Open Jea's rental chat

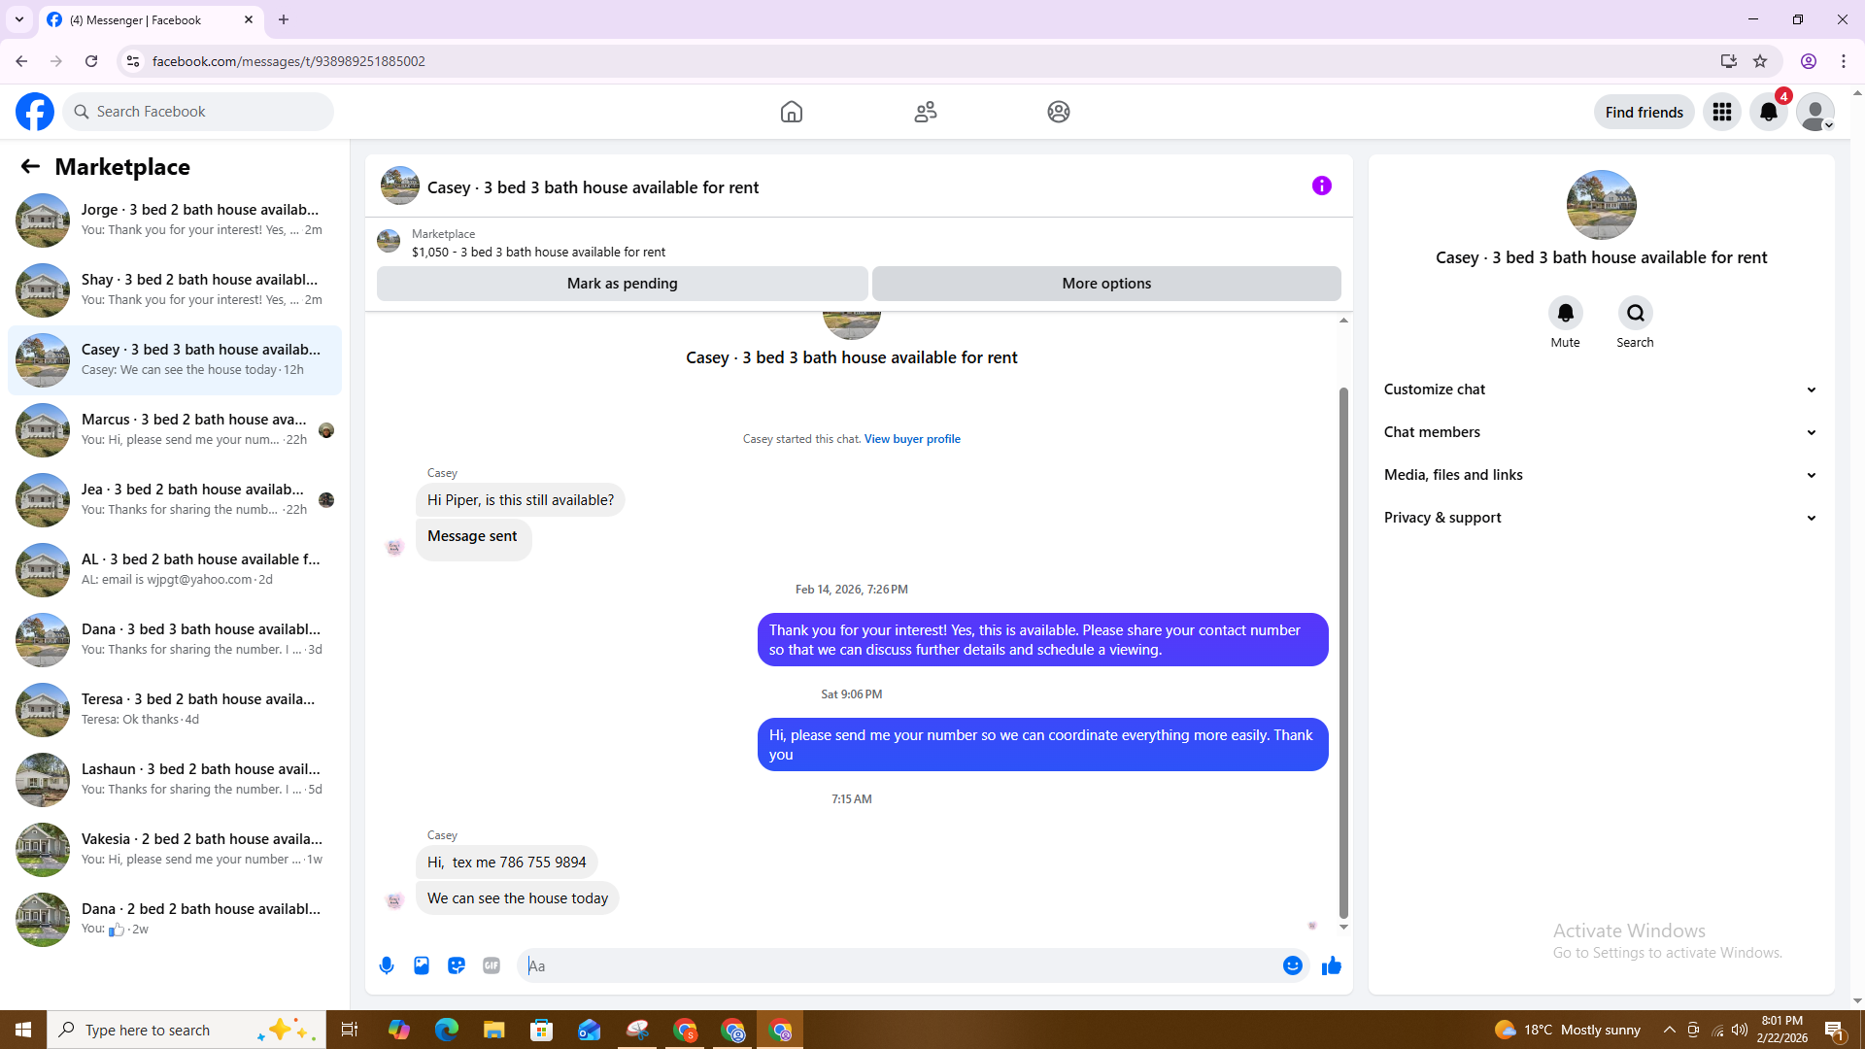click(x=175, y=500)
